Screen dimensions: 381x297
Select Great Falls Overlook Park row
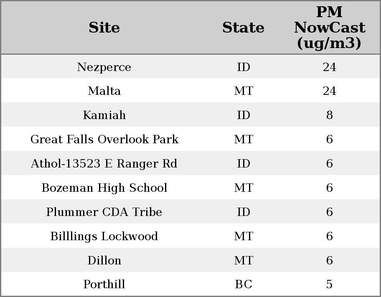coord(104,140)
